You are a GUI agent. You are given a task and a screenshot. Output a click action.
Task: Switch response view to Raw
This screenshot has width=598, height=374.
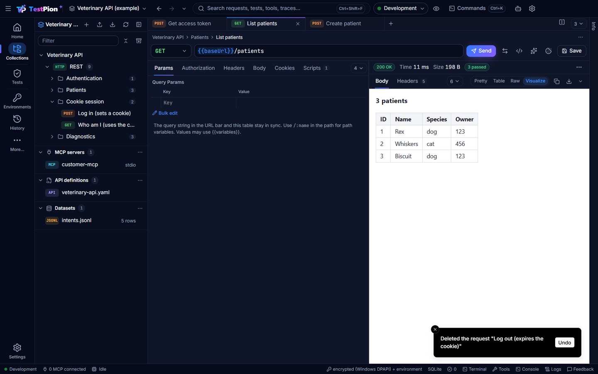click(515, 81)
